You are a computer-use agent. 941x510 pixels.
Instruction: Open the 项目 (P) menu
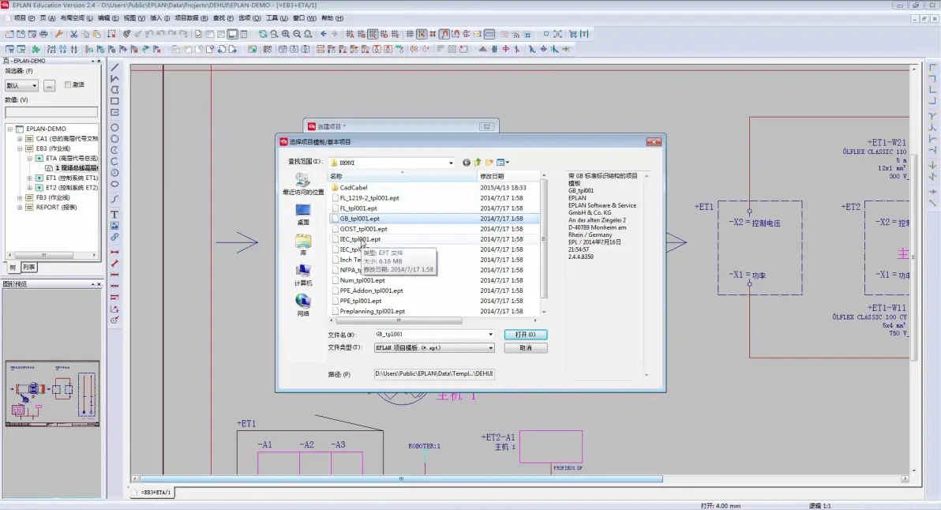(x=24, y=18)
